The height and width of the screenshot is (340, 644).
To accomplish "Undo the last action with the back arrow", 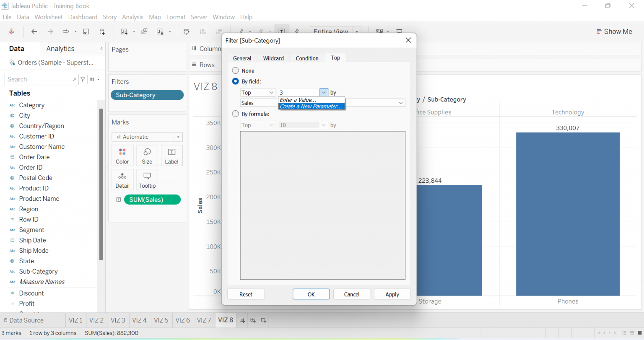I will (x=34, y=31).
